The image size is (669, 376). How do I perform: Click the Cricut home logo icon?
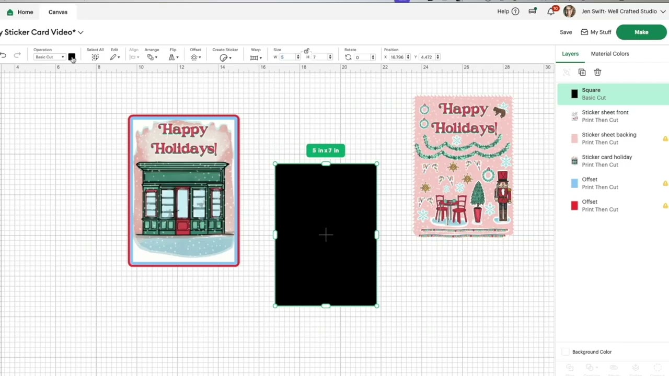tap(10, 12)
